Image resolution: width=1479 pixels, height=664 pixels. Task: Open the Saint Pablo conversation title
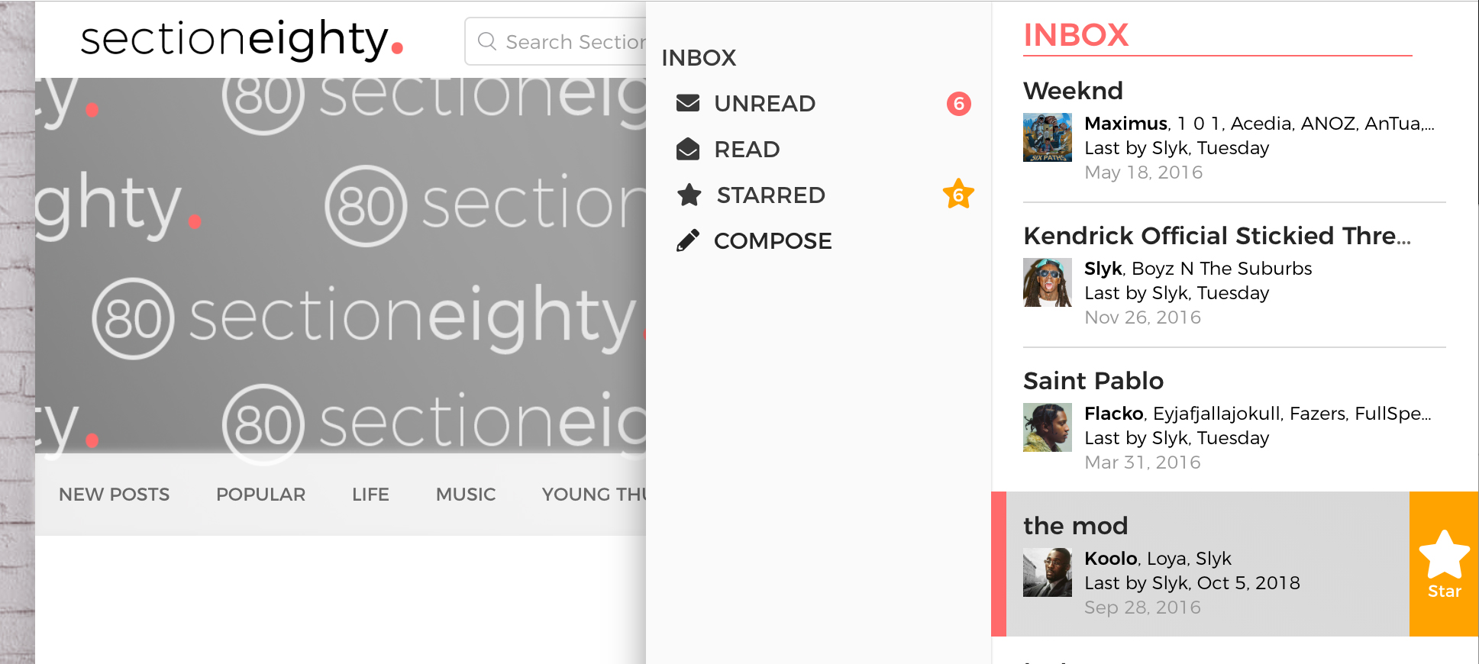tap(1093, 381)
